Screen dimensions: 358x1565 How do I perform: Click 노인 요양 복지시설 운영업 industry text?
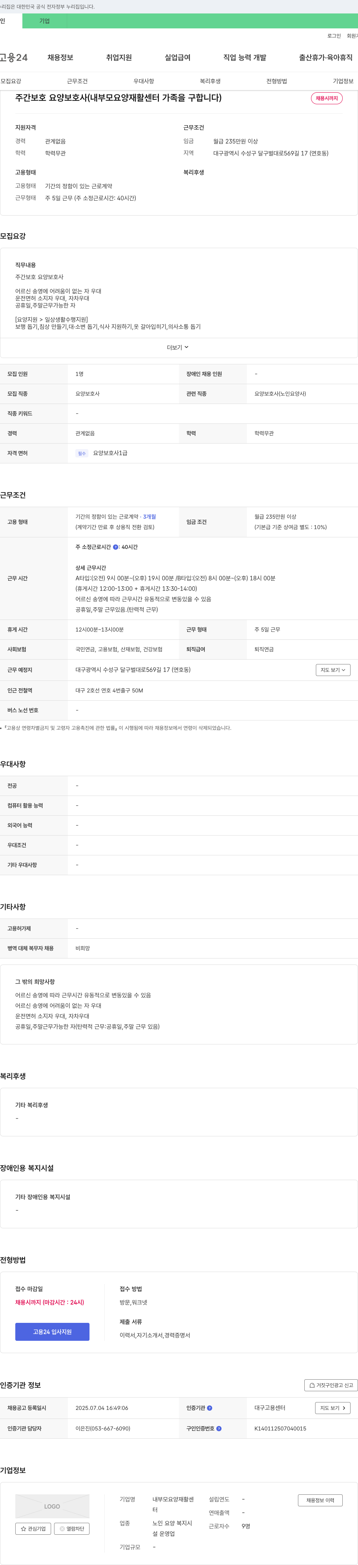click(172, 1528)
